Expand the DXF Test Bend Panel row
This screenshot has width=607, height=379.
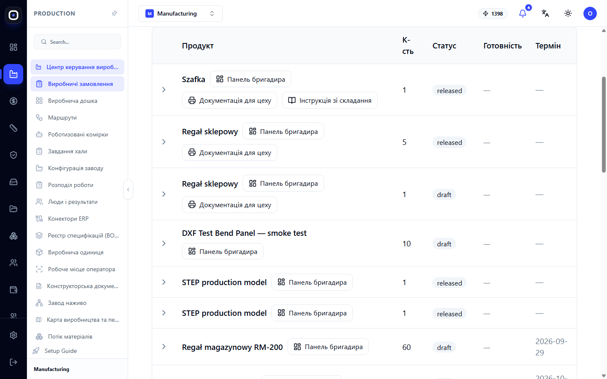[164, 243]
